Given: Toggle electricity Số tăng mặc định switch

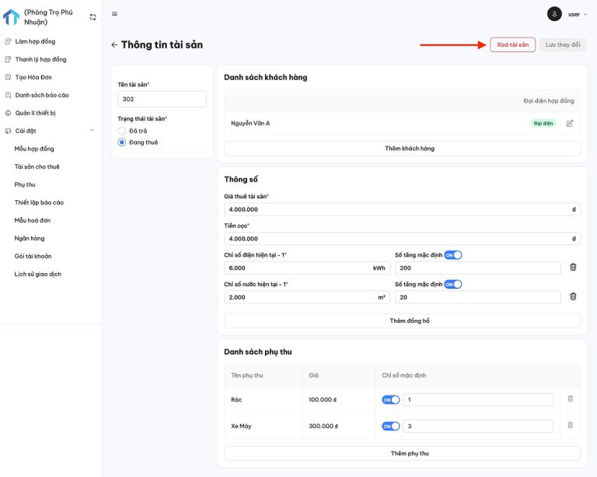Looking at the screenshot, I should [453, 254].
